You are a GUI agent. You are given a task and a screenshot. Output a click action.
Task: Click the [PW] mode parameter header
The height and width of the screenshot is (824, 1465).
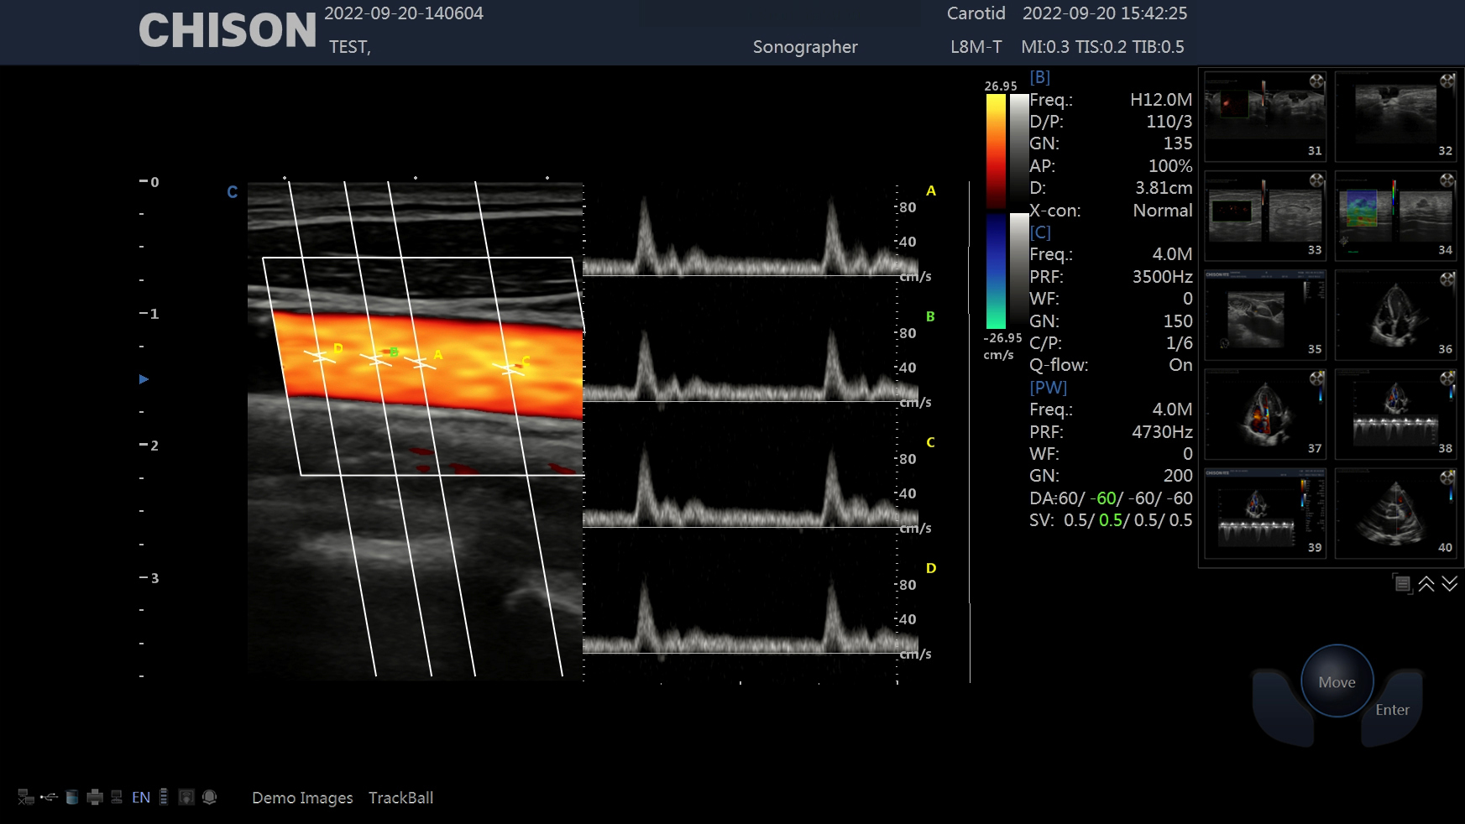point(1049,388)
